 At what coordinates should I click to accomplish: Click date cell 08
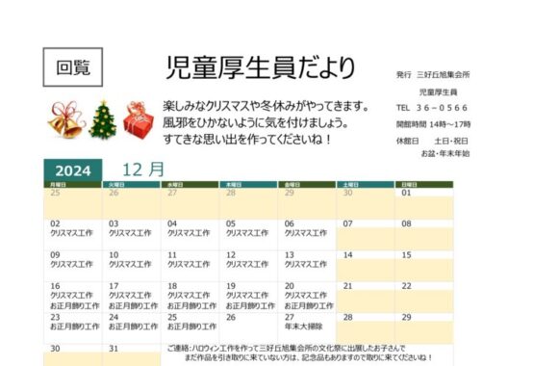(424, 235)
